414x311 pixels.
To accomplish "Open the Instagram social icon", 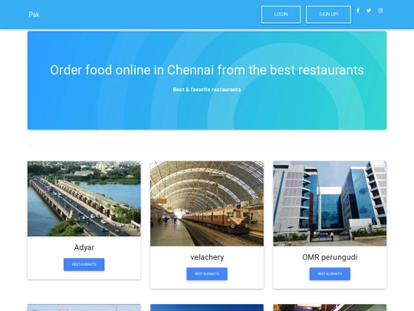I will (x=380, y=11).
